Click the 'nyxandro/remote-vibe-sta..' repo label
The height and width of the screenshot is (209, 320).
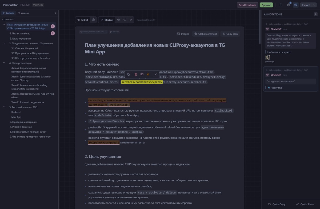coord(93,32)
